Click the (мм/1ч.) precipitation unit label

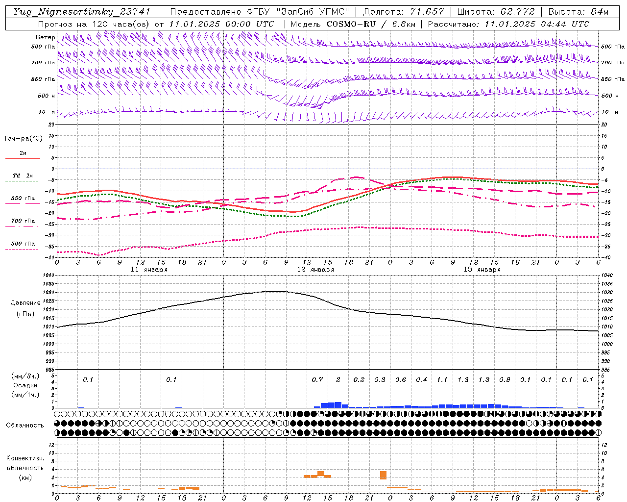[x=25, y=395]
